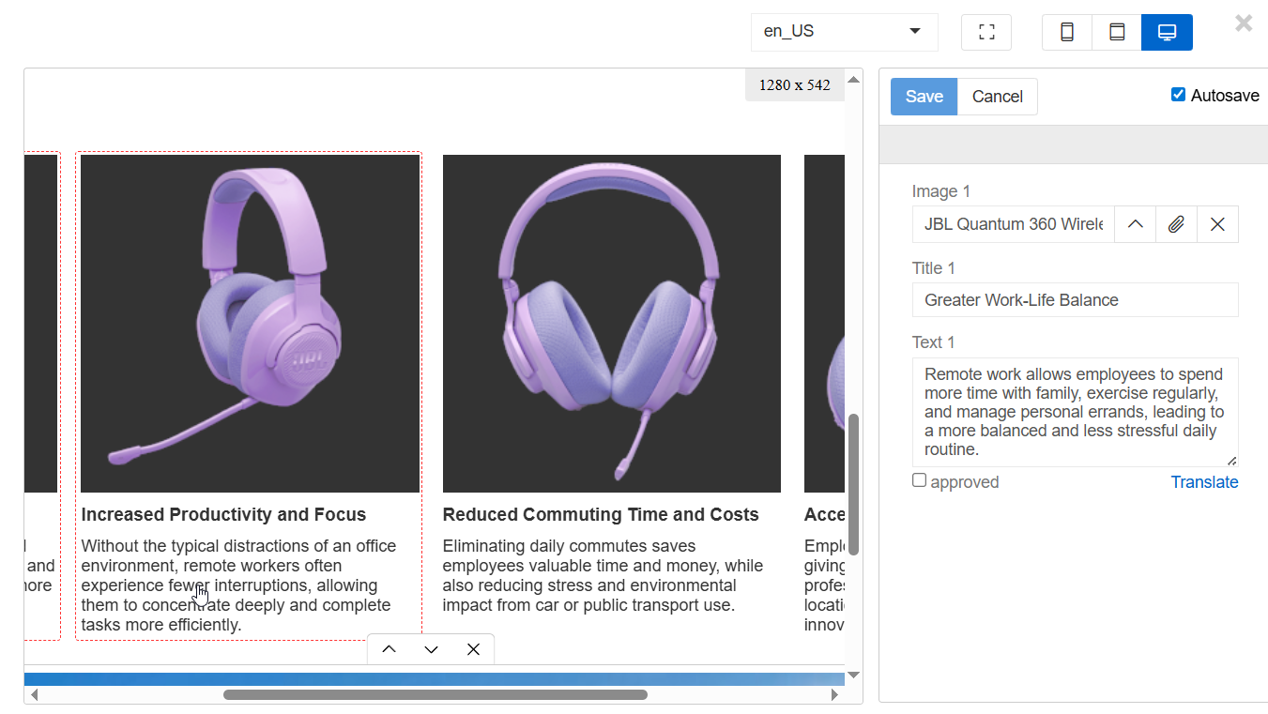Collapse Image 1 field with chevron up
The height and width of the screenshot is (714, 1268).
pyautogui.click(x=1135, y=224)
